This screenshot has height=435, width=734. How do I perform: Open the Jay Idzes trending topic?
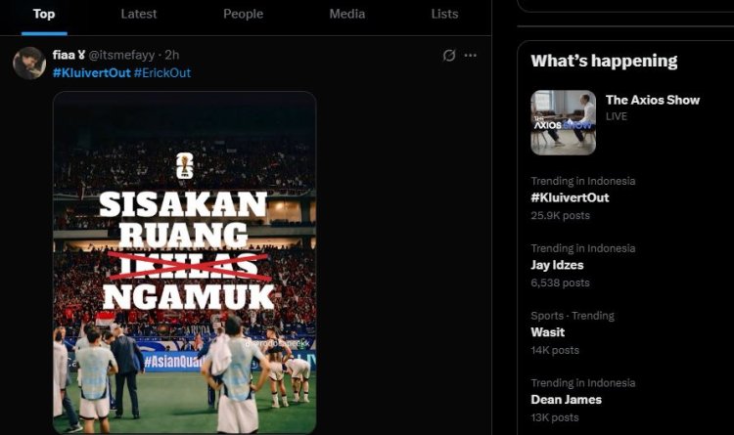pyautogui.click(x=557, y=265)
